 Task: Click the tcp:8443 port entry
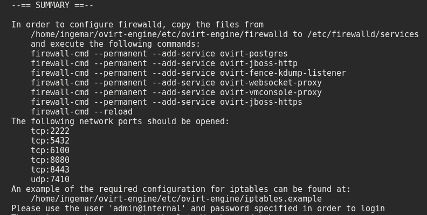[x=50, y=170]
